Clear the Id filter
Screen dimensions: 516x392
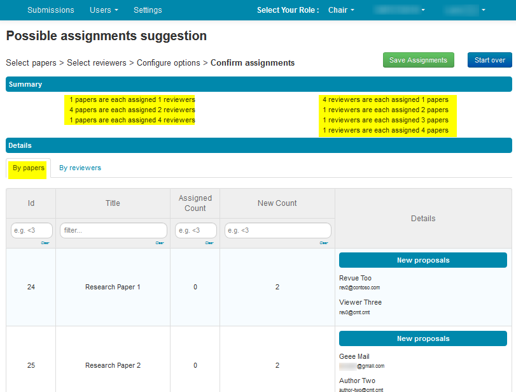pos(45,243)
